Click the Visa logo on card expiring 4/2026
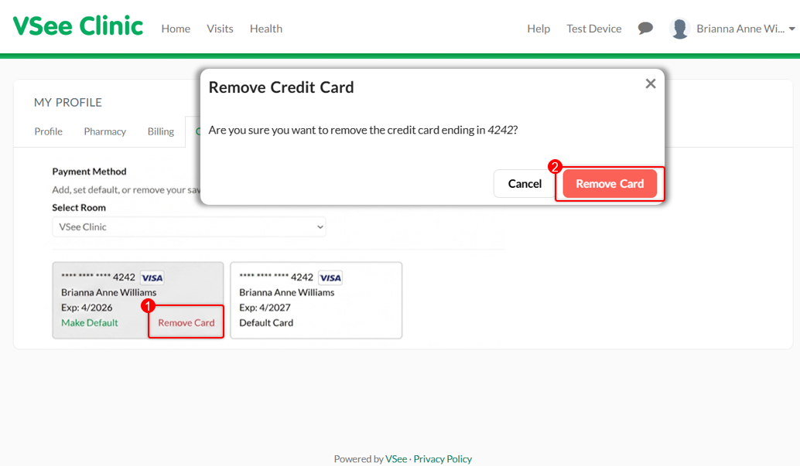This screenshot has height=466, width=800. coord(152,278)
